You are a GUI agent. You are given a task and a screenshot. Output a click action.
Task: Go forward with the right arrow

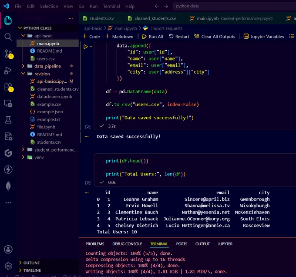tap(166, 6)
